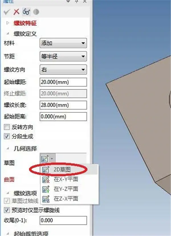Screen dimensions: 171x236
Task: Open the 节距 dropdown showing 等半径
Action: (x=63, y=56)
